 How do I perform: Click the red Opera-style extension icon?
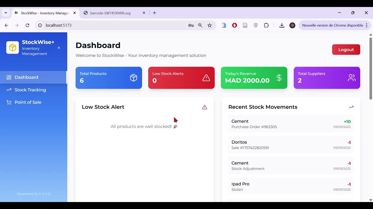tap(235, 26)
